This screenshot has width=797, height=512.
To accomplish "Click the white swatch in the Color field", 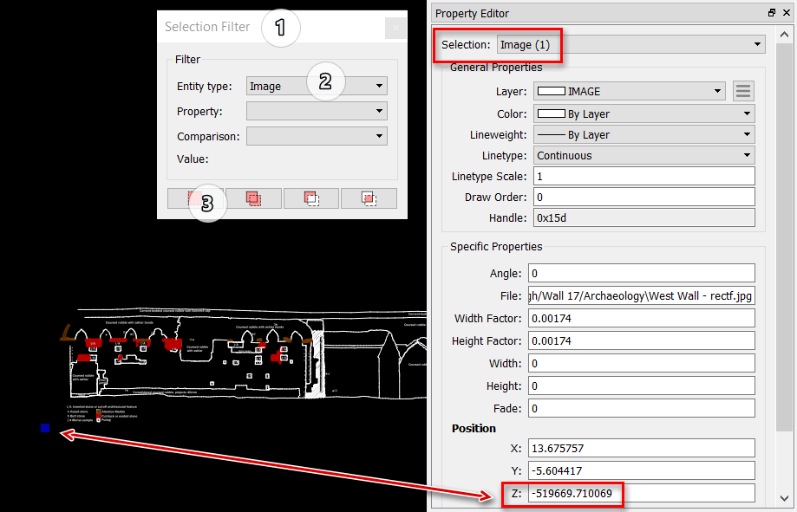I will pos(552,113).
